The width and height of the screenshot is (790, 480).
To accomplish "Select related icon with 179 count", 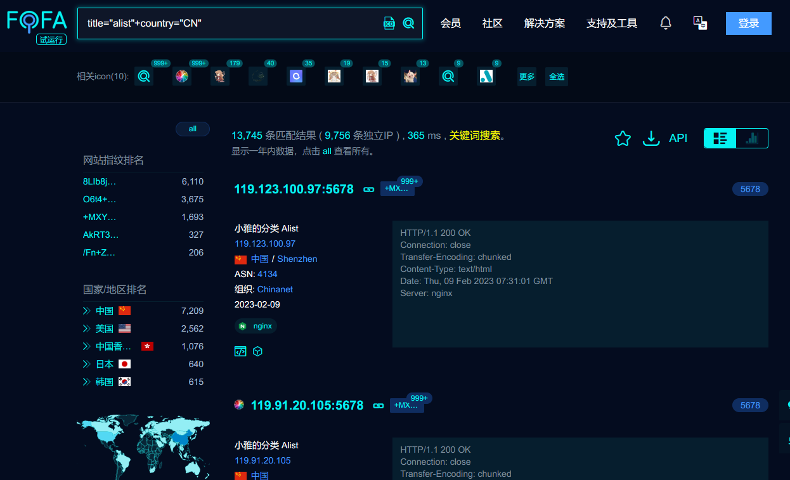I will click(x=220, y=76).
